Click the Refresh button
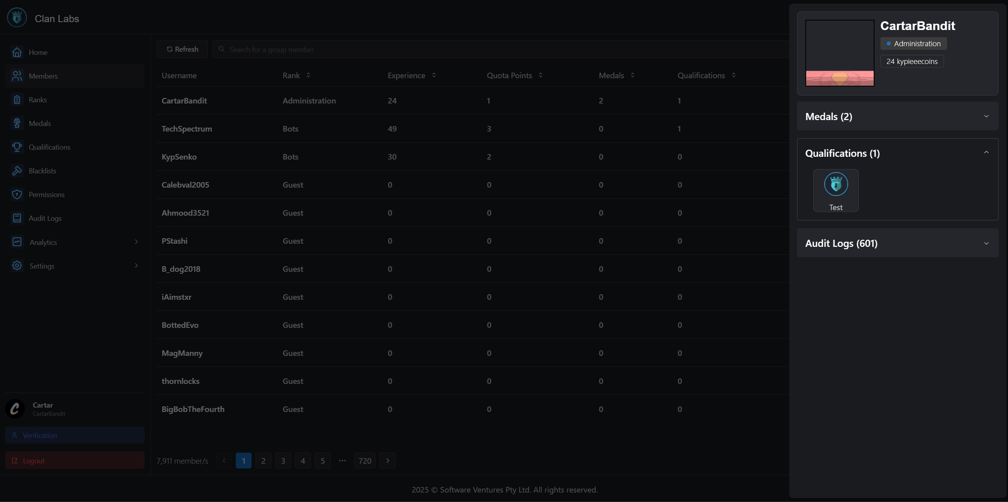This screenshot has width=1008, height=502. coord(181,49)
